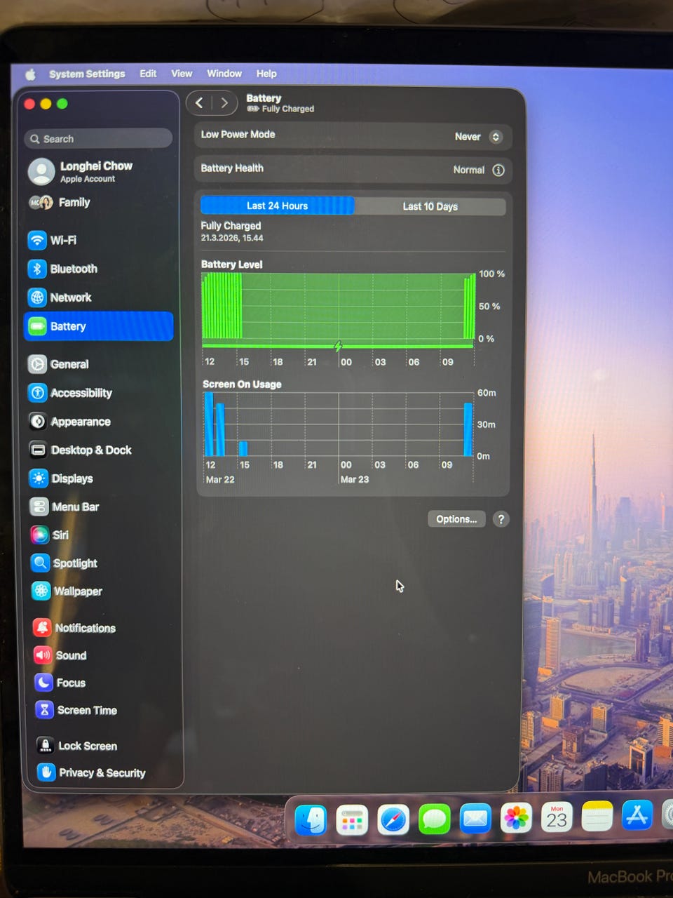Viewport: 673px width, 898px height.
Task: Go back with the left chevron
Action: pos(199,103)
